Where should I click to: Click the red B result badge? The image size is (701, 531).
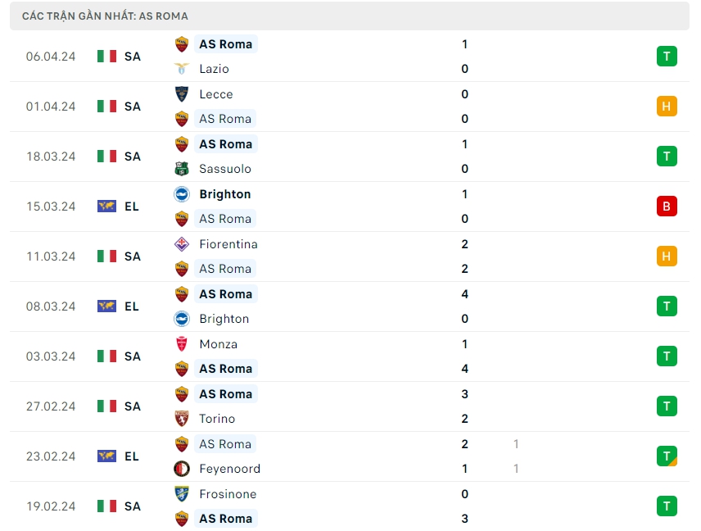pos(667,206)
